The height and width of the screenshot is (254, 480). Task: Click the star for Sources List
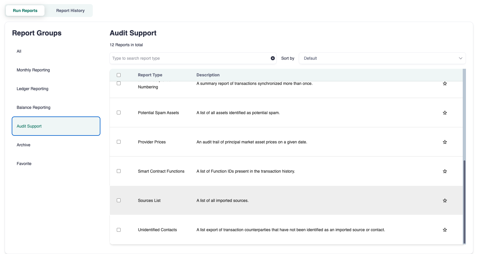pyautogui.click(x=445, y=200)
